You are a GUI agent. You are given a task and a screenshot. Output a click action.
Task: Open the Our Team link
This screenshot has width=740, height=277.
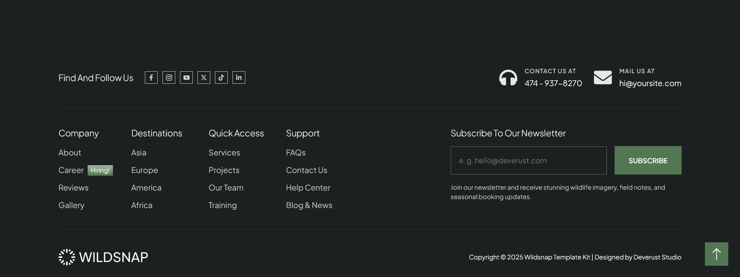[x=226, y=188]
